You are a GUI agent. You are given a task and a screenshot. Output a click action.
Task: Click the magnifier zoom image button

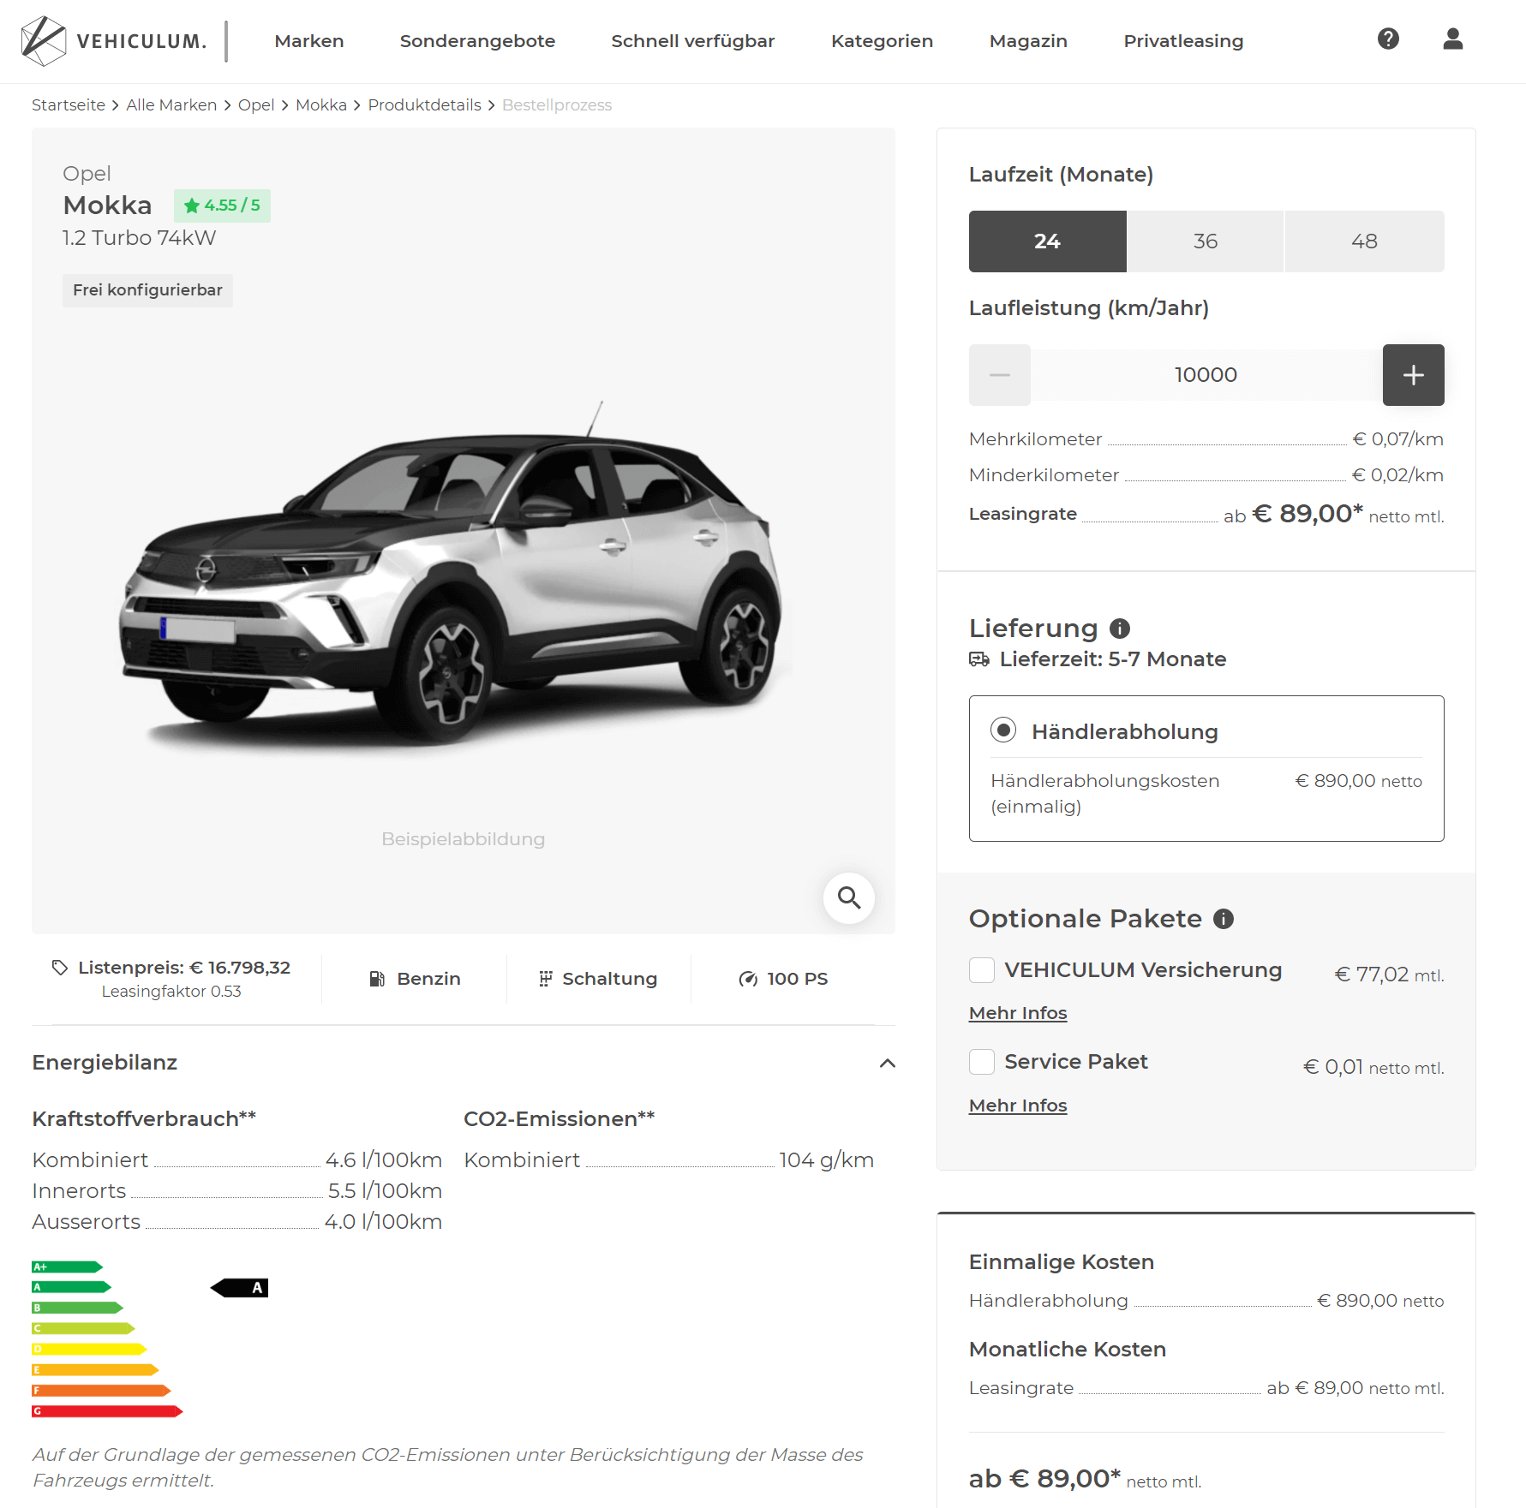tap(848, 897)
